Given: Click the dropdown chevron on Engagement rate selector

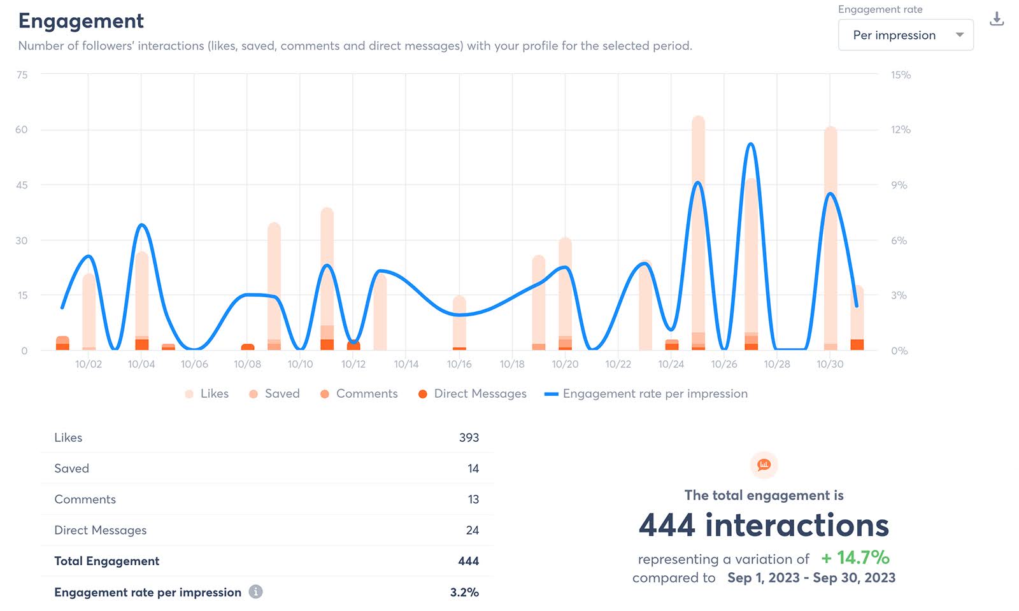Looking at the screenshot, I should [x=960, y=35].
